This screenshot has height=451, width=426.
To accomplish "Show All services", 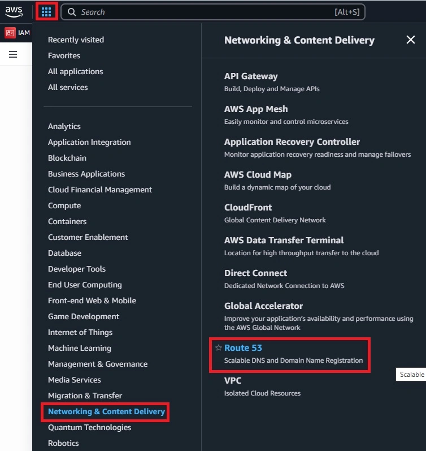I will (68, 87).
